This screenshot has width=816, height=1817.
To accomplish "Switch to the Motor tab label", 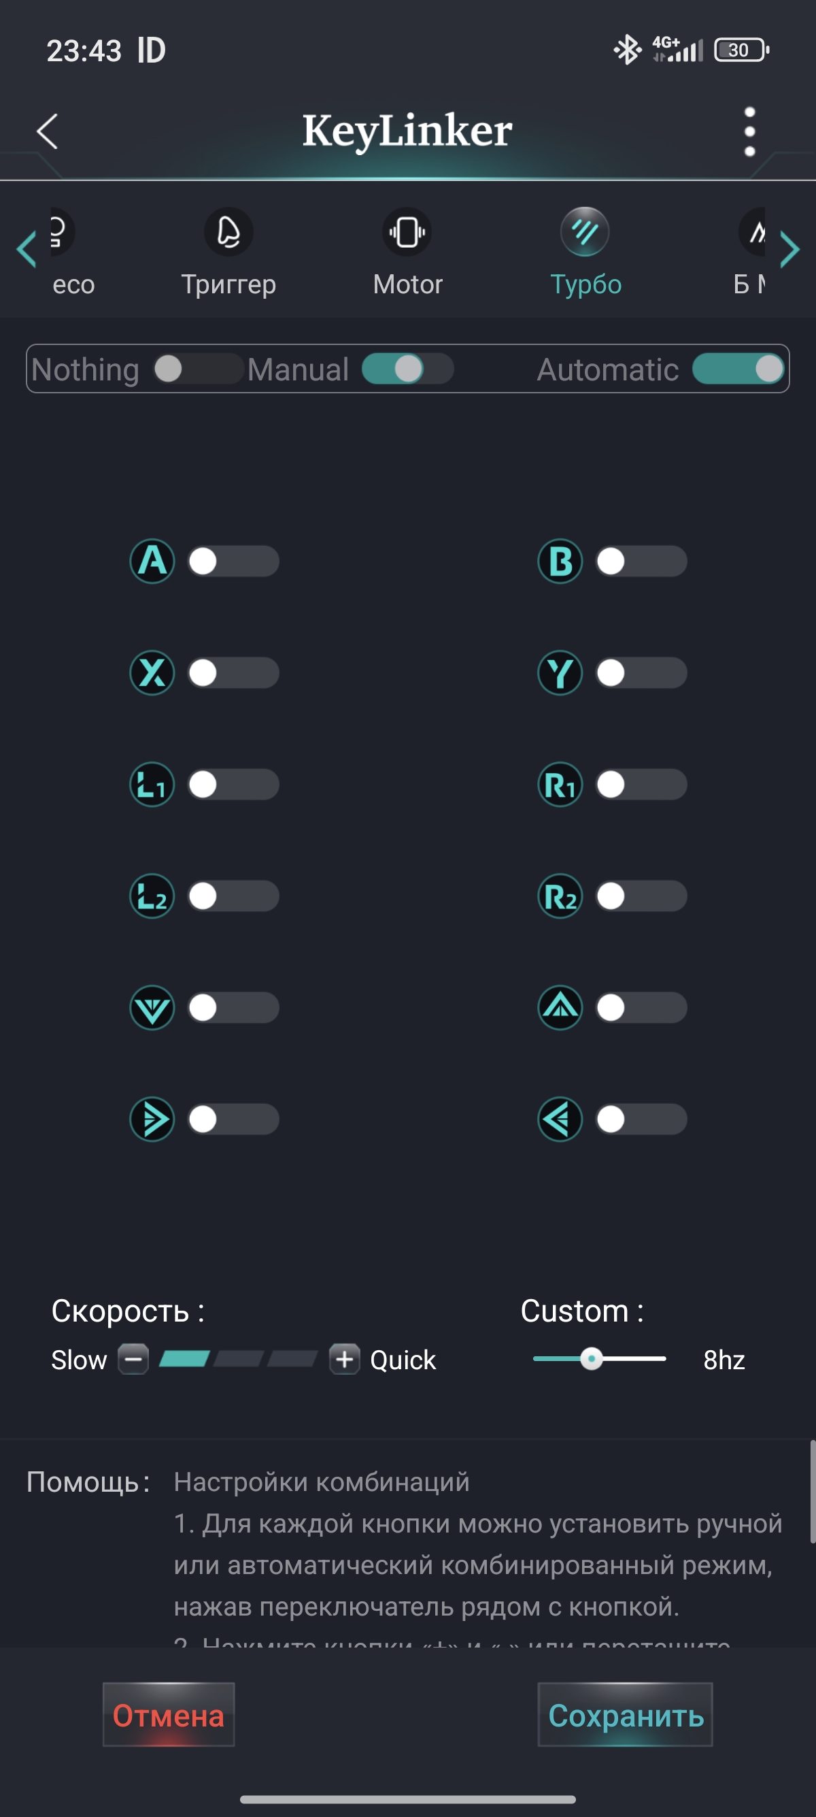I will 407,284.
